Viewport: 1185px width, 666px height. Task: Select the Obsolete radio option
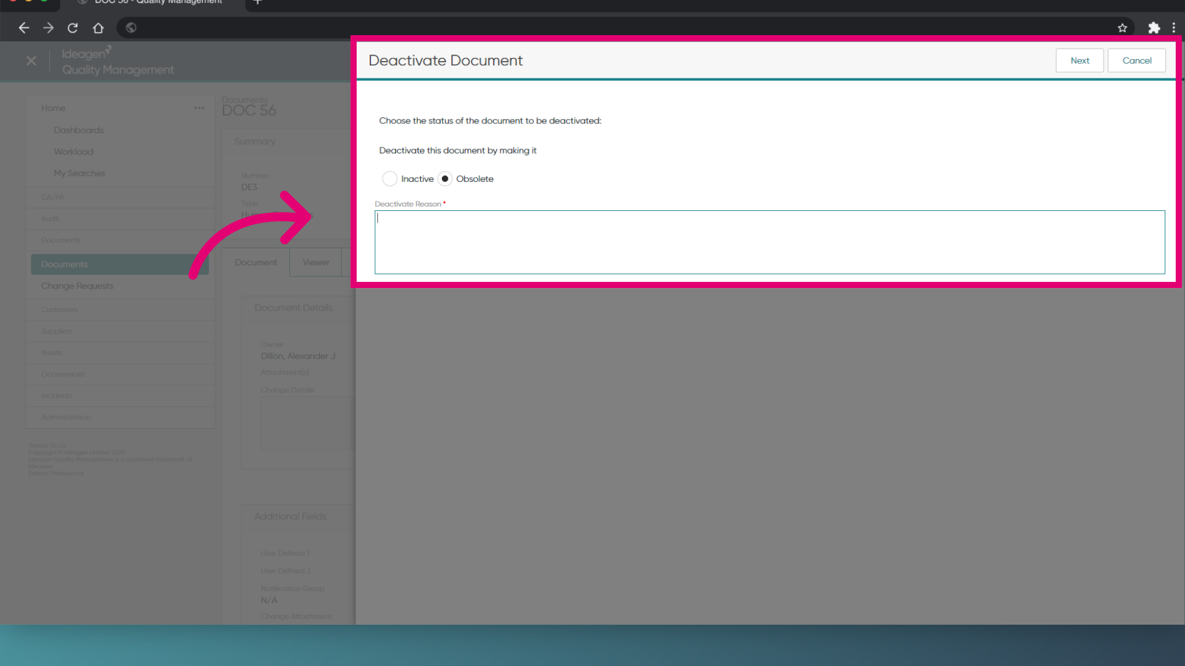pos(445,179)
